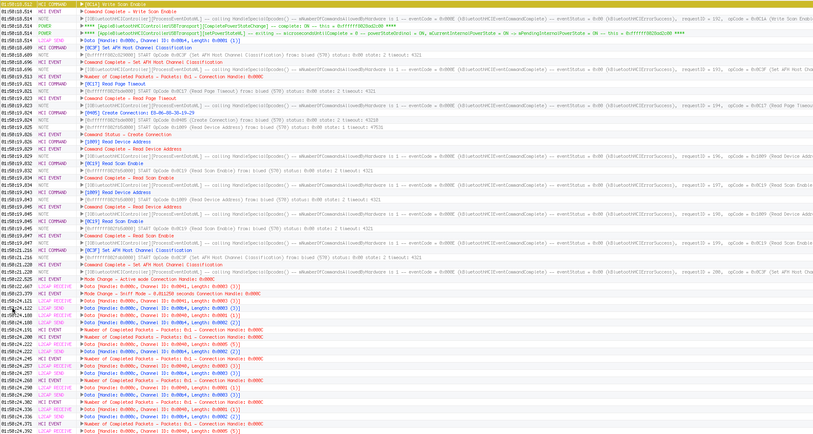Select Data text of 01:50:24.336 L2CAP SEND row
Image resolution: width=813 pixels, height=434 pixels.
click(x=162, y=417)
